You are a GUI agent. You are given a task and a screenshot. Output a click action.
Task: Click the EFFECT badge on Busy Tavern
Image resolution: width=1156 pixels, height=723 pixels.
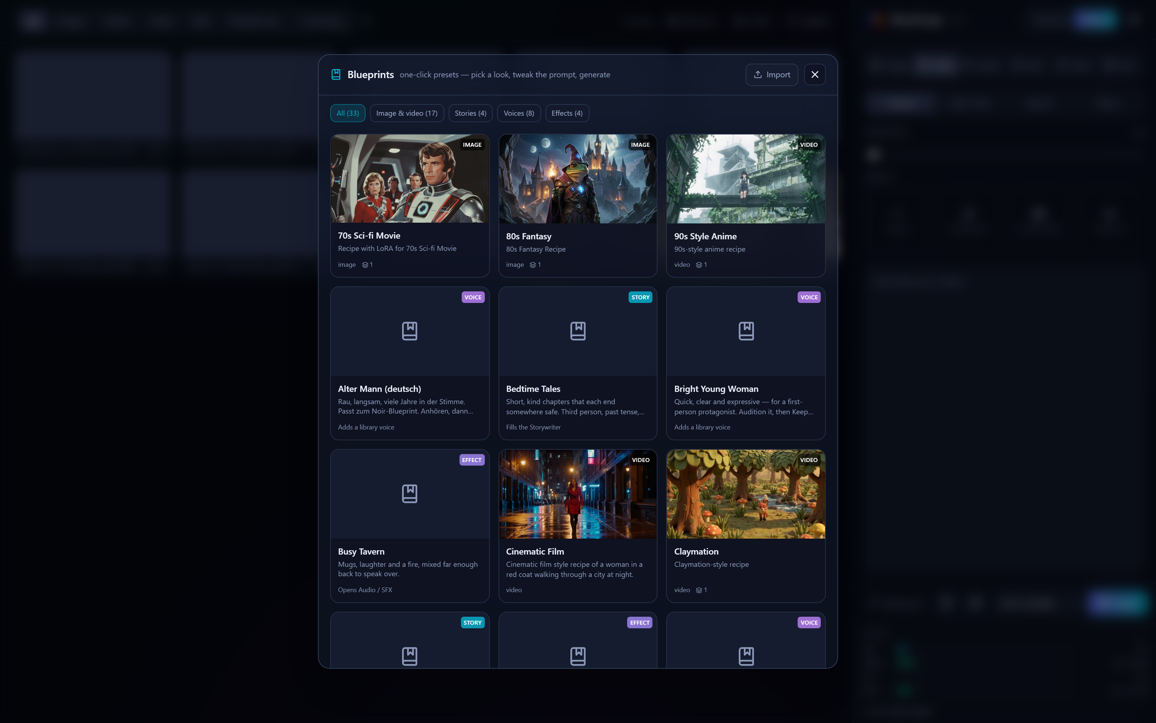click(x=471, y=460)
